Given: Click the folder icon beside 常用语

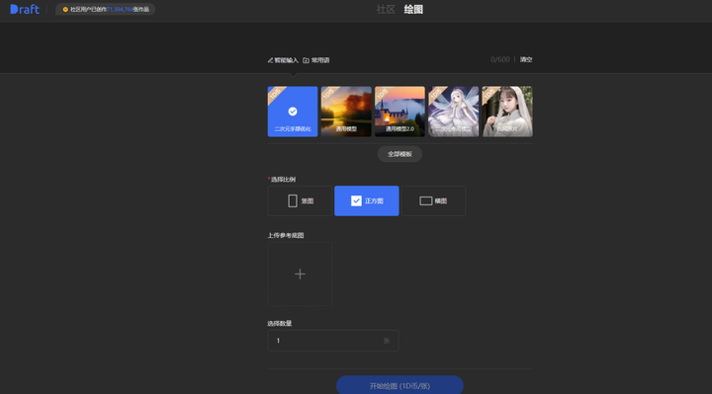Looking at the screenshot, I should (306, 60).
